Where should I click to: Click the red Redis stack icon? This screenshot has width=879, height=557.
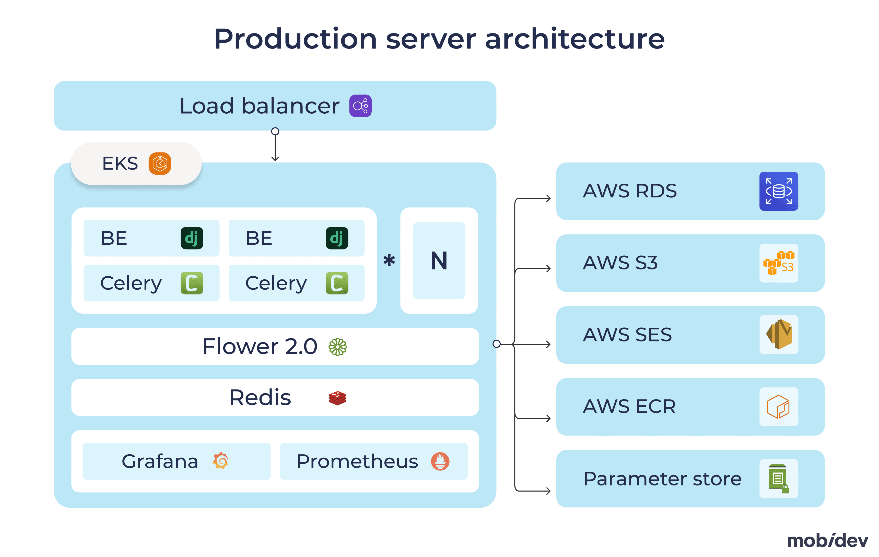tap(337, 398)
